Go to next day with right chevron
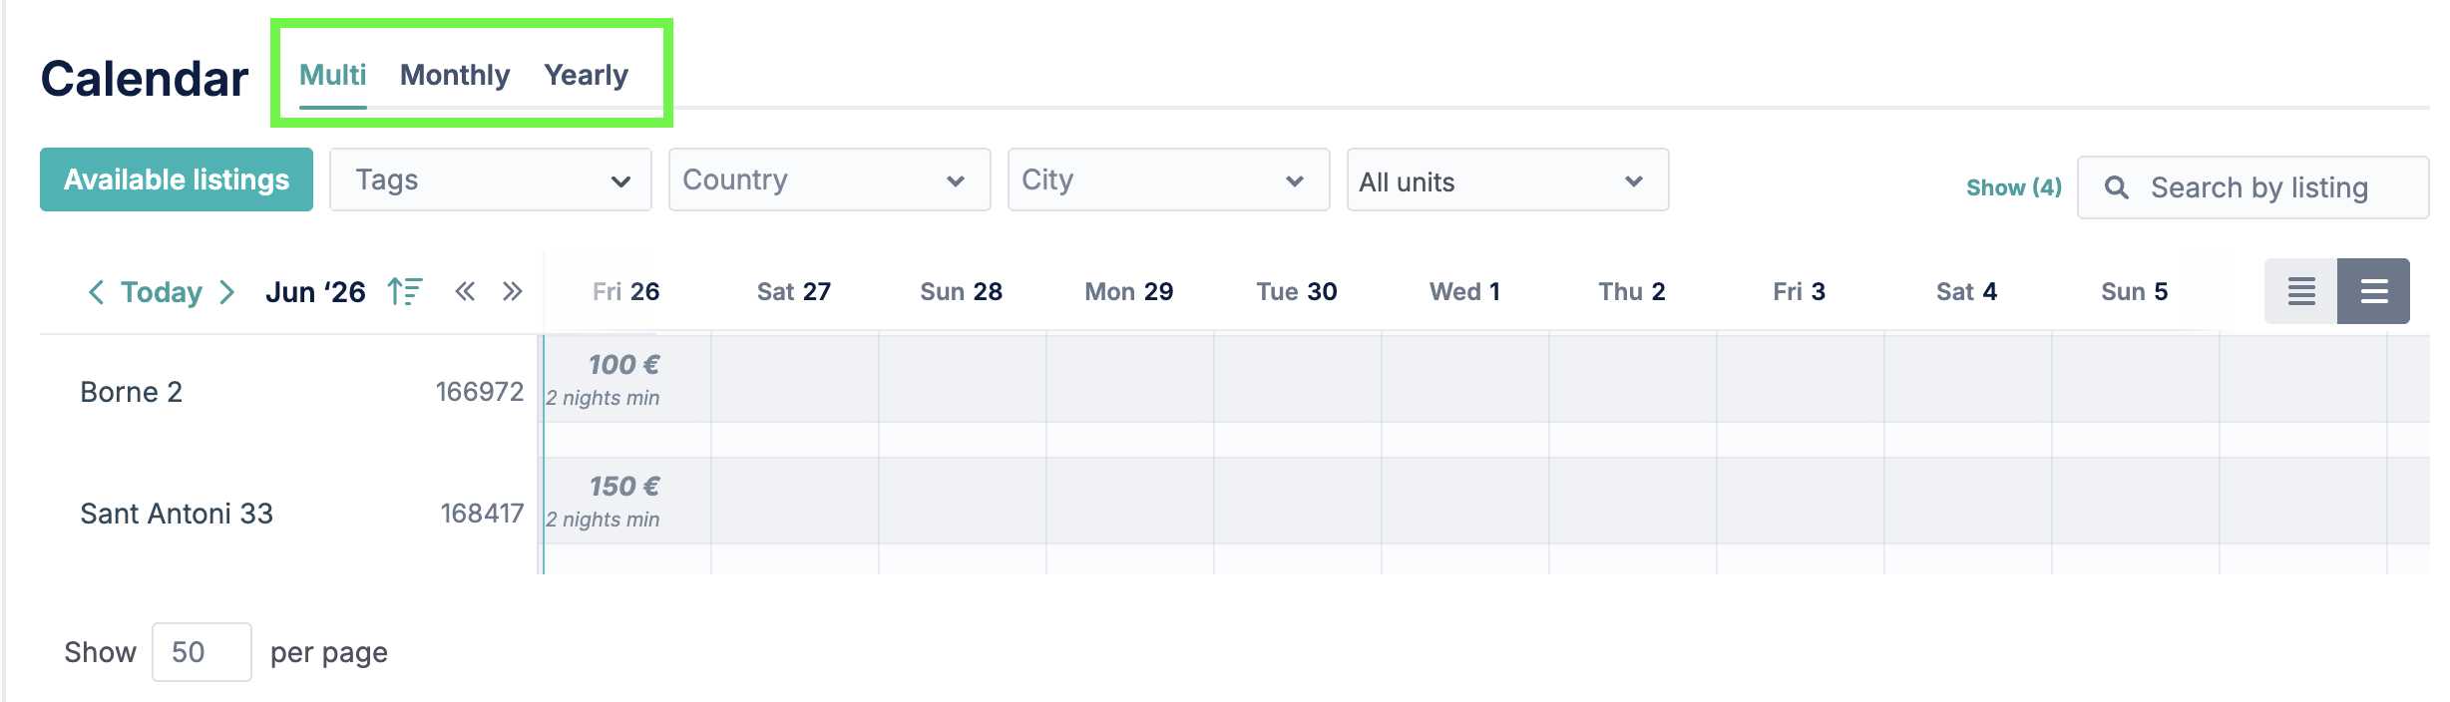 pyautogui.click(x=227, y=292)
